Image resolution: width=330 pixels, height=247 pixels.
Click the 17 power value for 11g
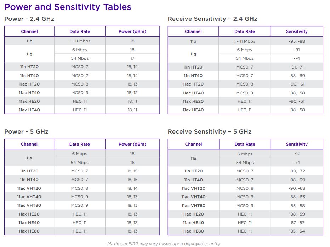tap(132, 58)
